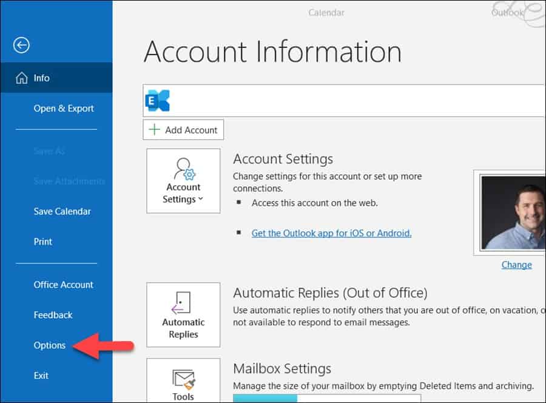Open Get the Outlook app link

[331, 233]
